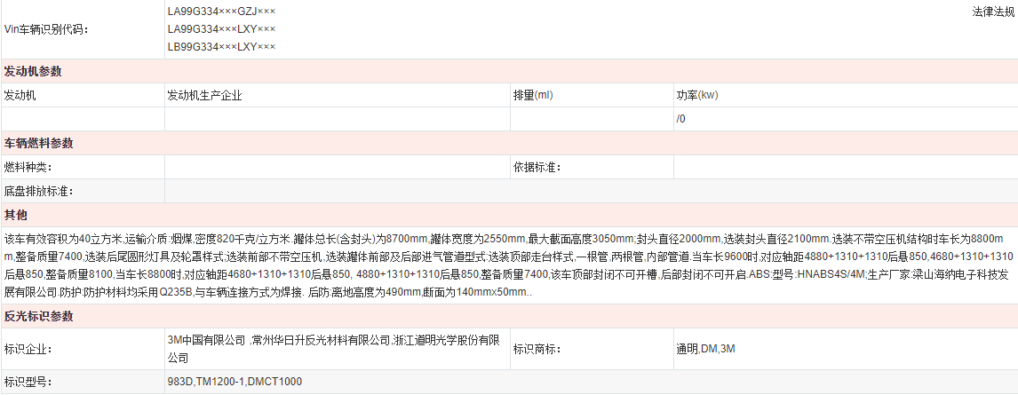Select the 3M中国有限公司 company list cell
This screenshot has width=1018, height=395.
[x=333, y=349]
